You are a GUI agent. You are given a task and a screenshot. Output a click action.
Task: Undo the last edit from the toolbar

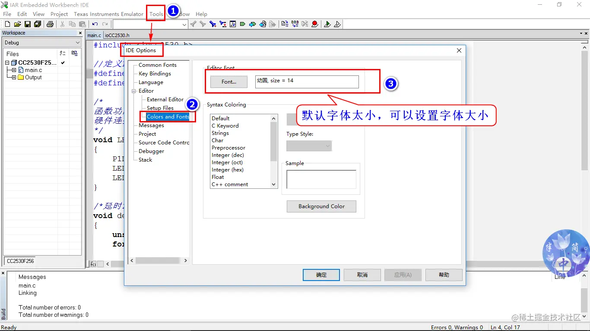[95, 24]
